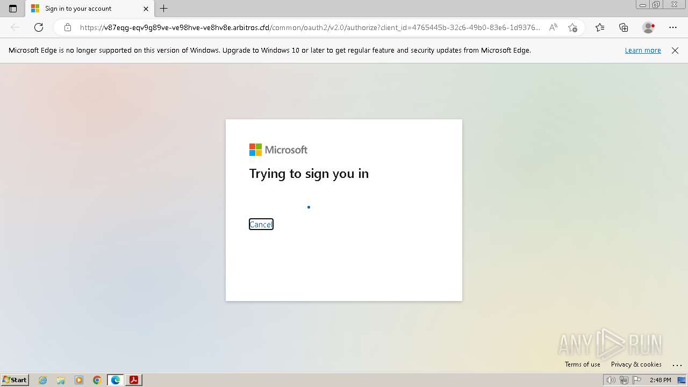Open the Favorites list
The image size is (688, 387).
click(x=600, y=27)
